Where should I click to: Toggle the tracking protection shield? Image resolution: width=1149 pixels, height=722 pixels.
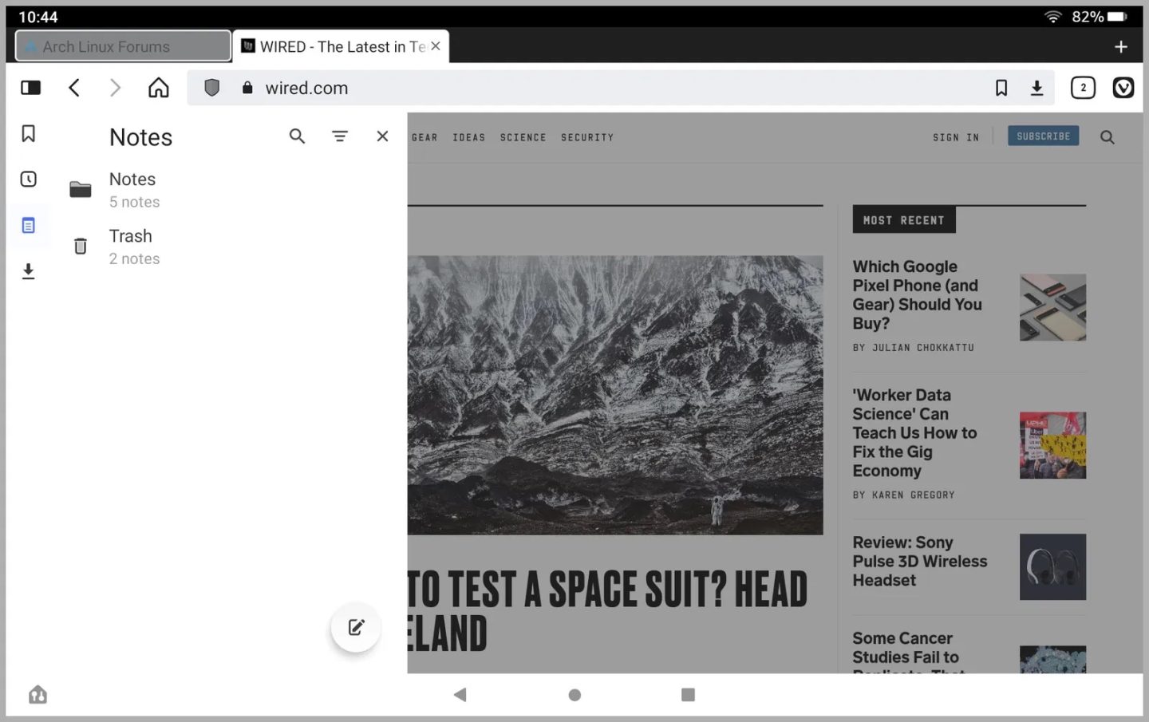(212, 88)
